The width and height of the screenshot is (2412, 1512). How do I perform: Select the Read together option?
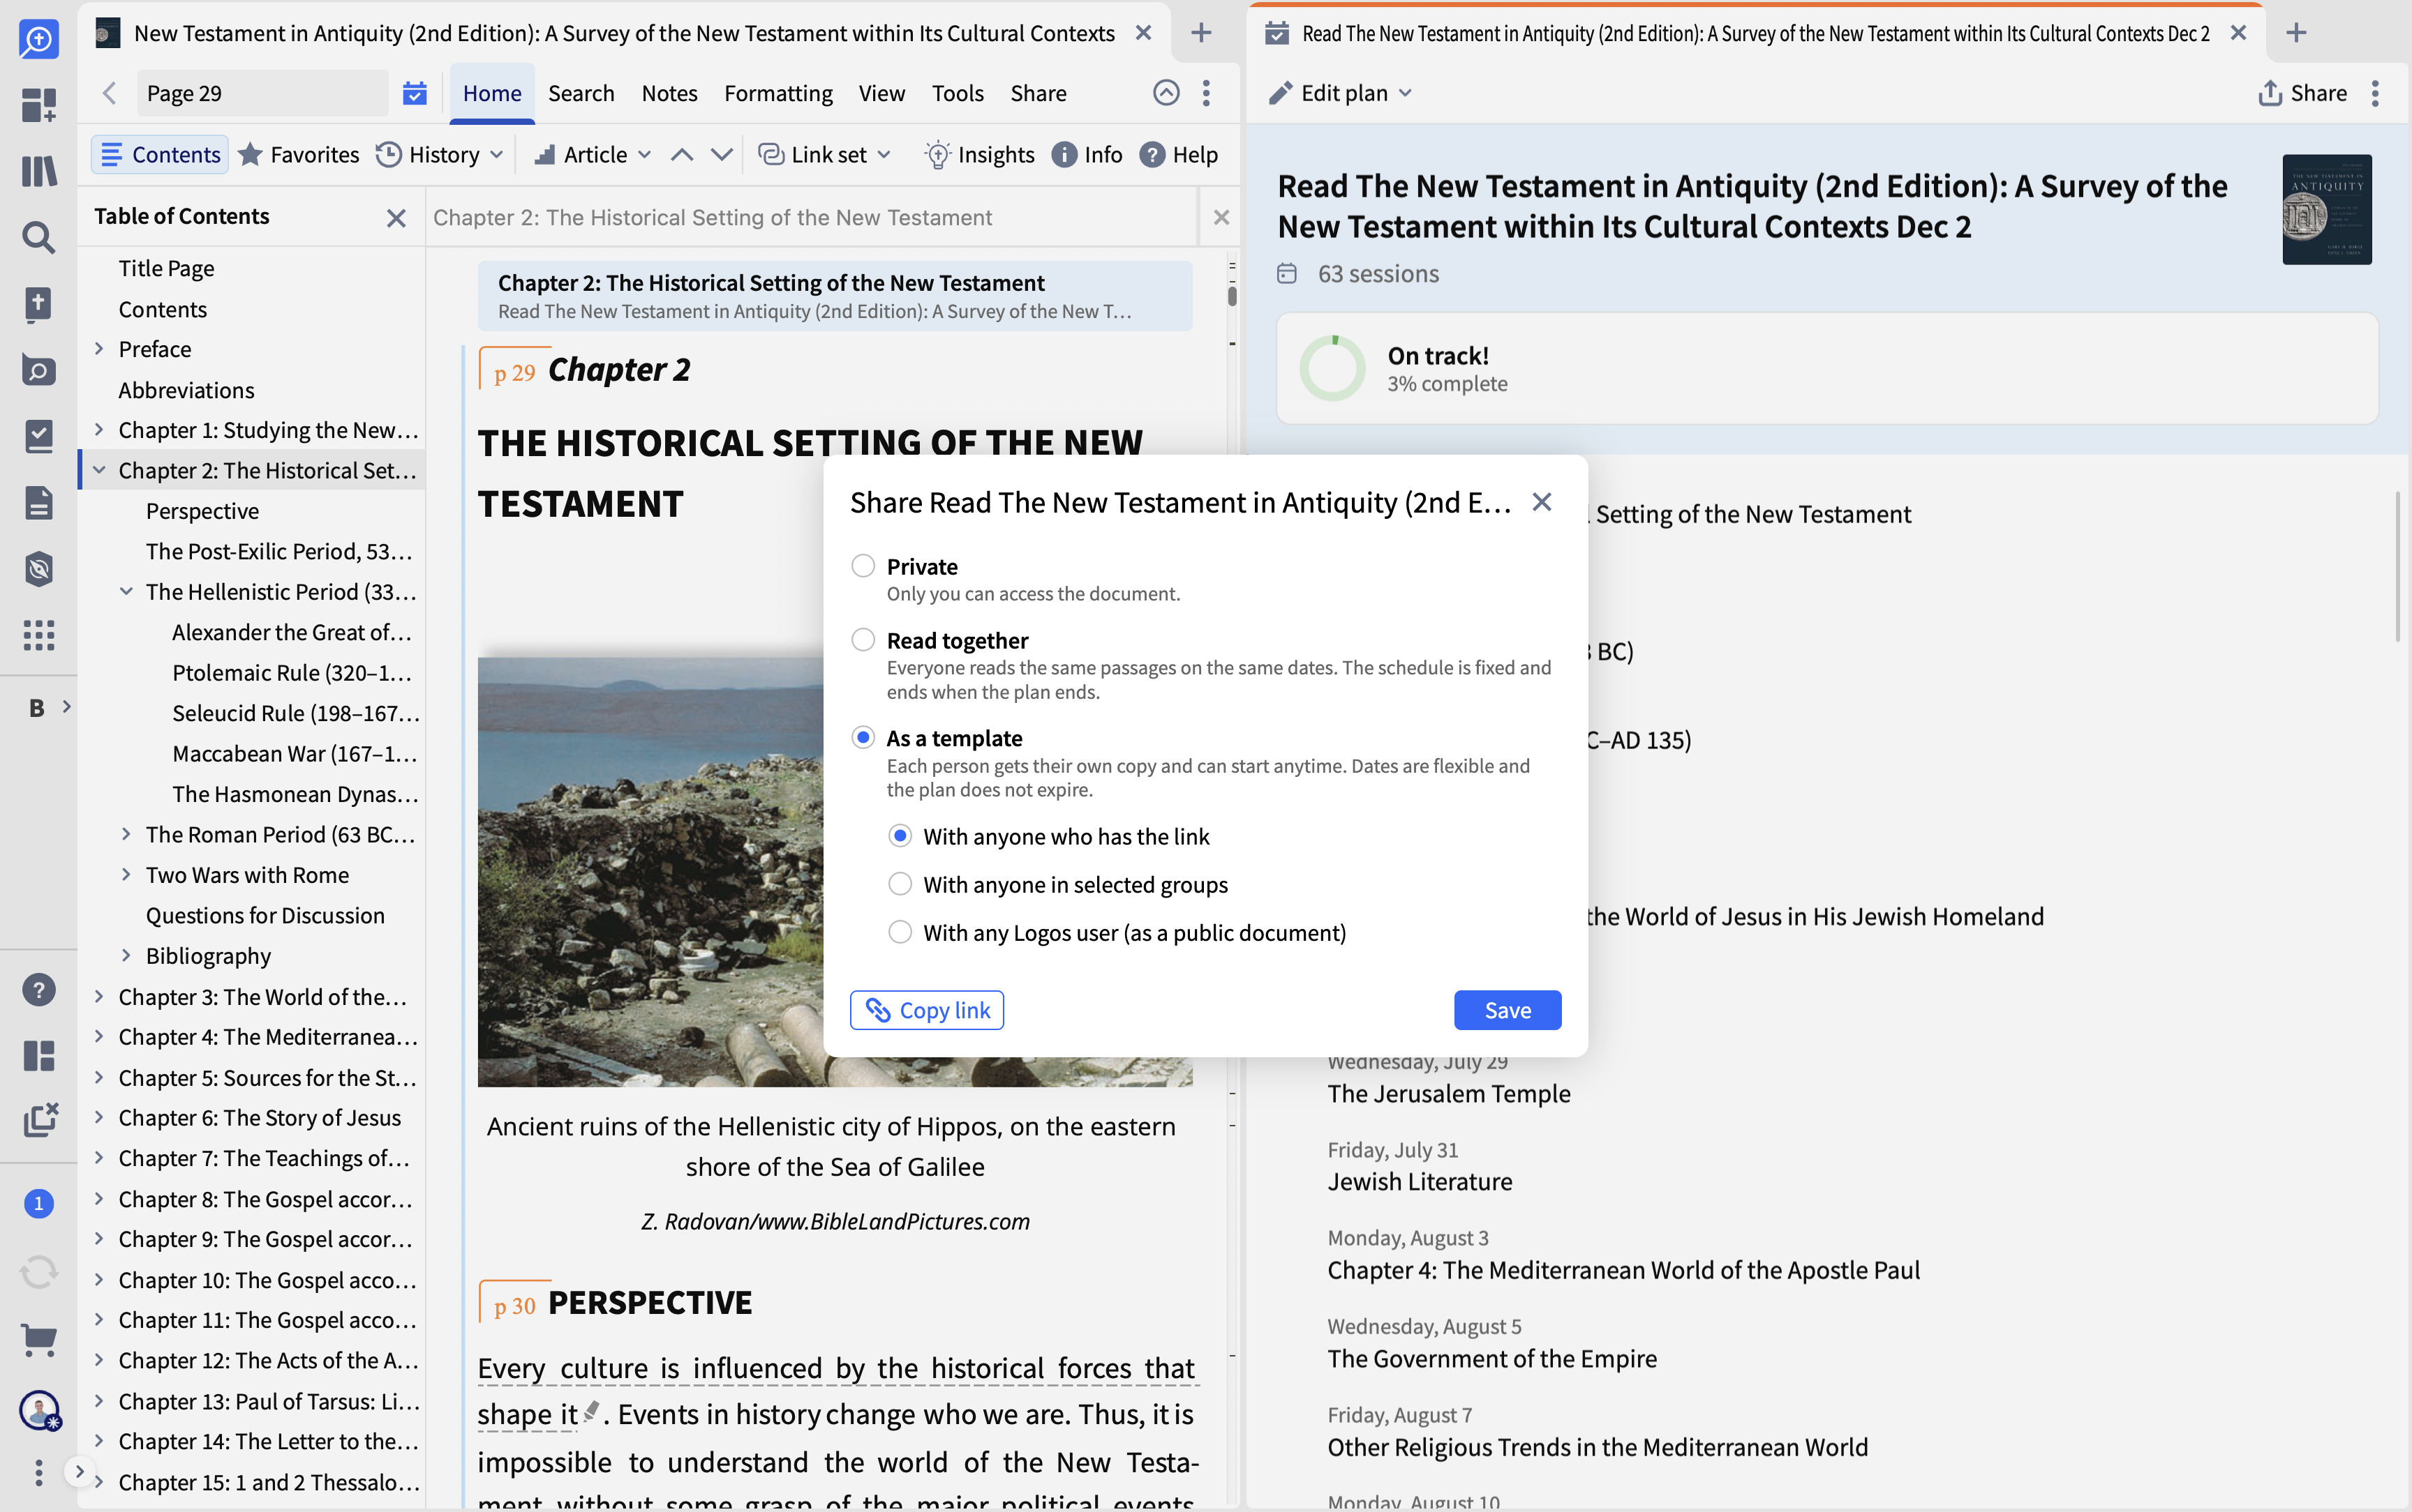[x=863, y=640]
